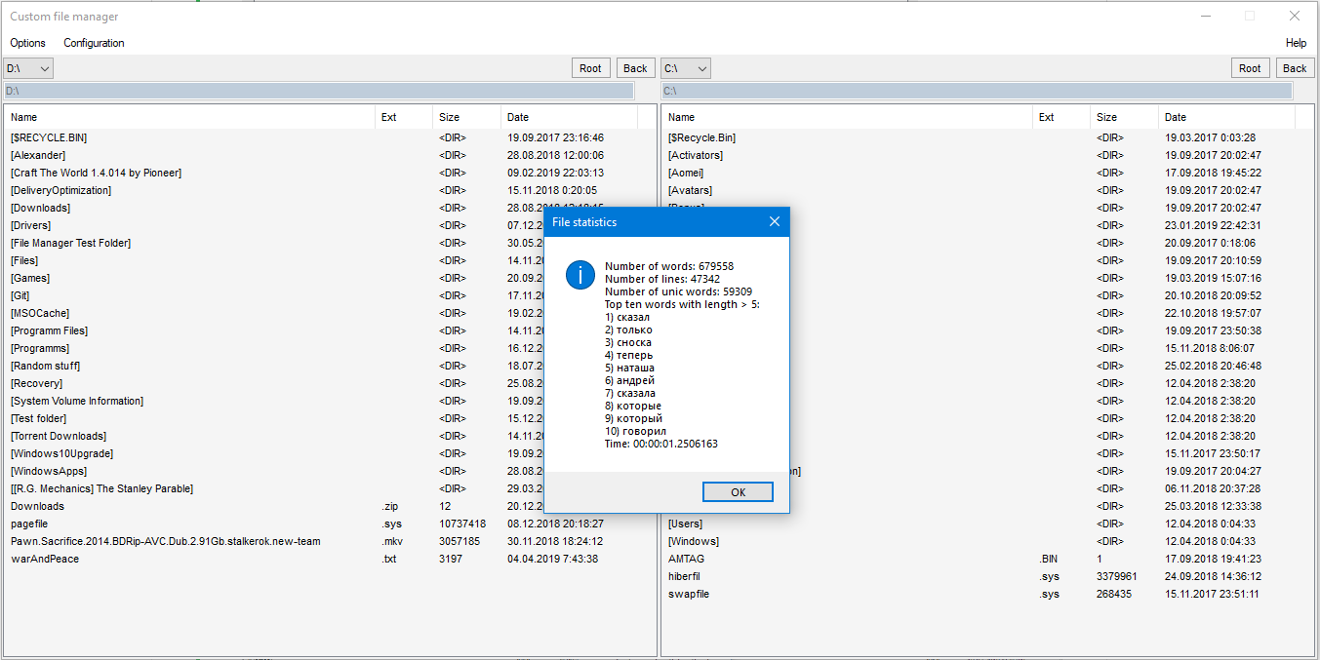This screenshot has width=1320, height=660.
Task: Open the Configuration menu
Action: [94, 43]
